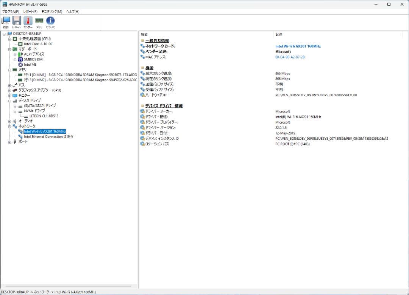The image size is (409, 295).
Task: Expand the グラフィックス アダプター (GPU) node
Action: (x=9, y=90)
